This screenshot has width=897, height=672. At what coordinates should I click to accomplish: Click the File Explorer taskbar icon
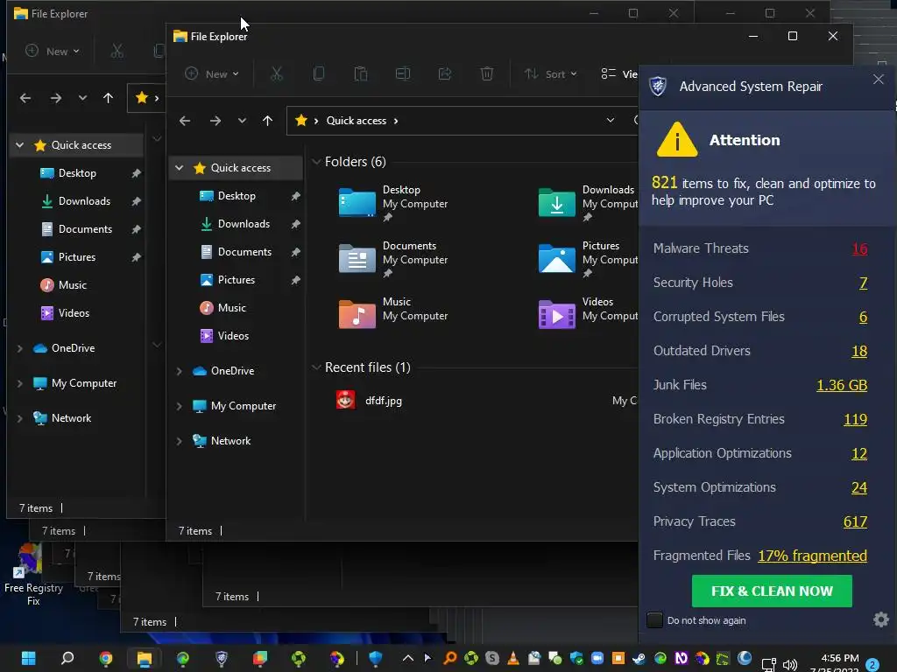tap(145, 658)
